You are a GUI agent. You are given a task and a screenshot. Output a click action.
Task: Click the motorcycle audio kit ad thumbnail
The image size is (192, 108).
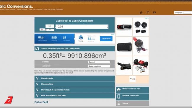click(141, 66)
